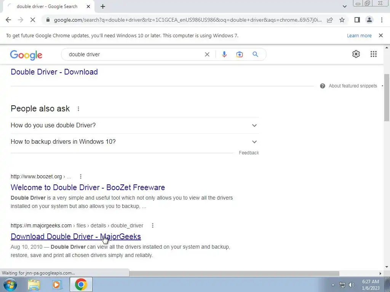This screenshot has height=292, width=390.
Task: Open the Windows Start menu
Action: pos(10,284)
